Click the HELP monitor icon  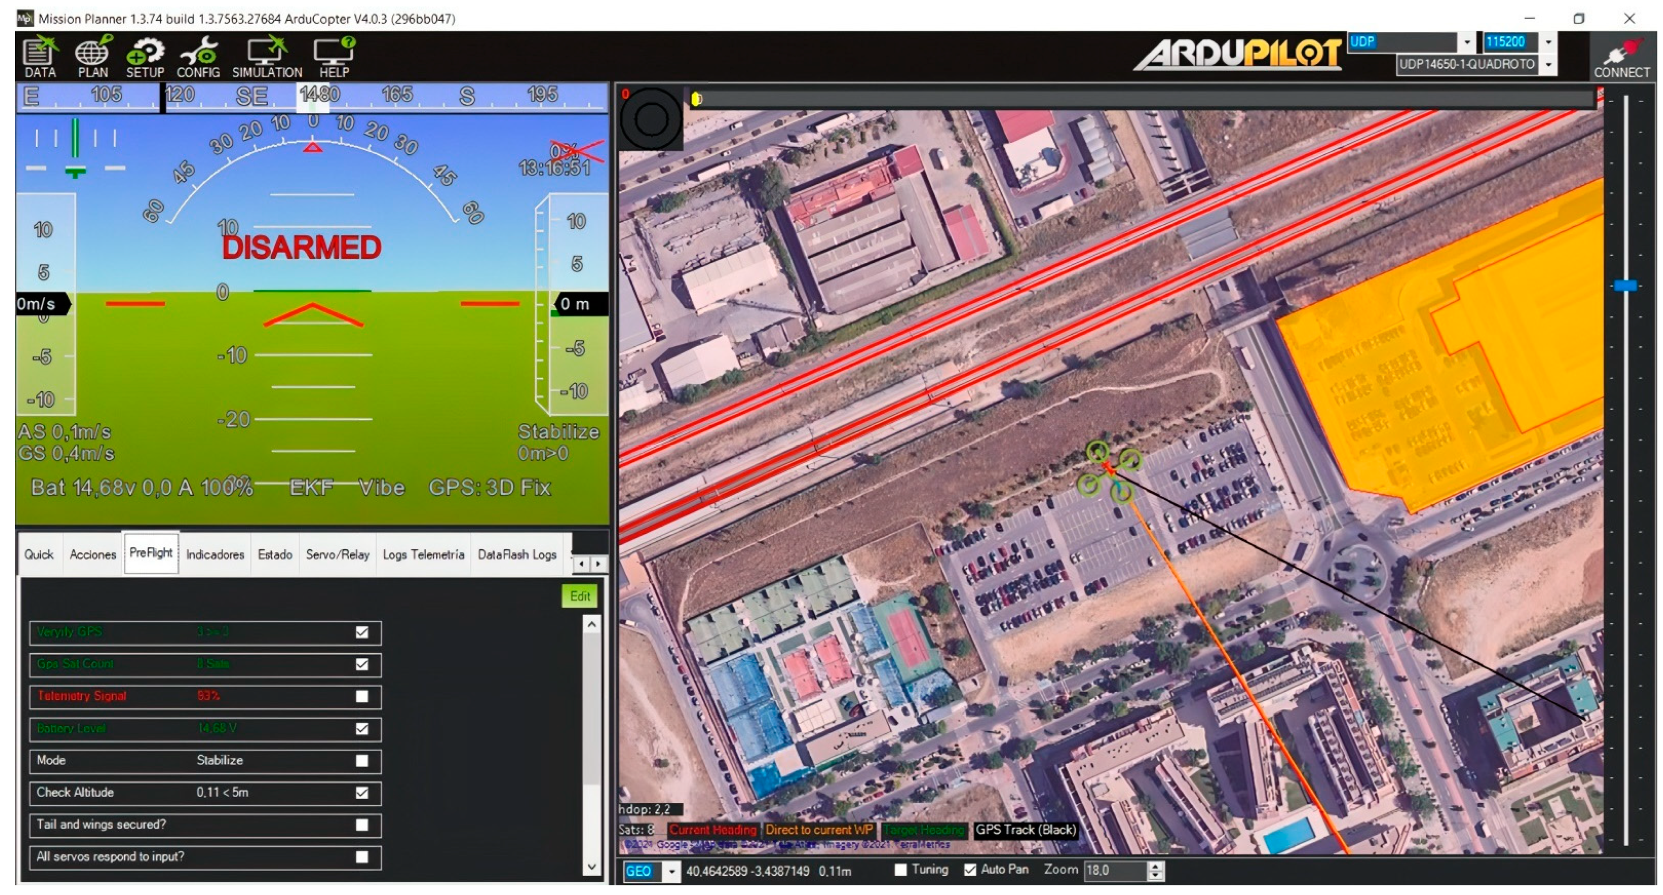point(334,57)
